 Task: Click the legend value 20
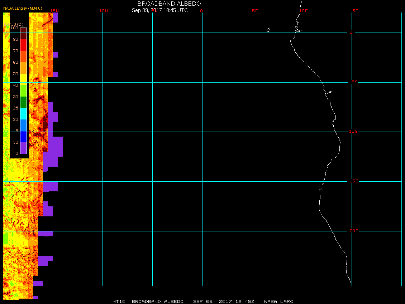point(15,119)
